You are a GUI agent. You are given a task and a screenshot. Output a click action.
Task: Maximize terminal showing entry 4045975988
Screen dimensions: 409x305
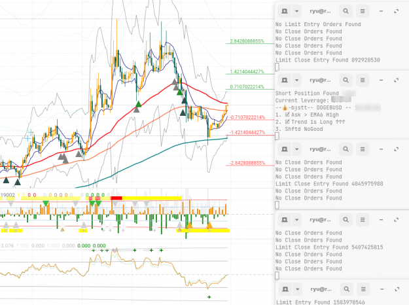(396, 149)
